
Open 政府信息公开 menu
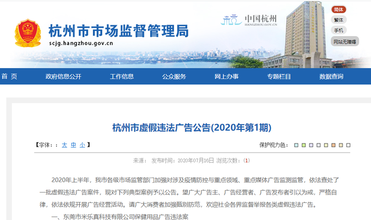click(x=63, y=76)
